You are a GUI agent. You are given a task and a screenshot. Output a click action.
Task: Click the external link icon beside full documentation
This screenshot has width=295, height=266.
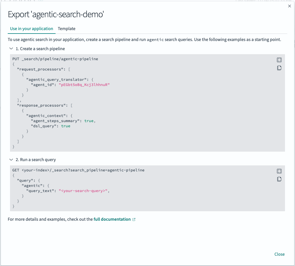pyautogui.click(x=134, y=219)
